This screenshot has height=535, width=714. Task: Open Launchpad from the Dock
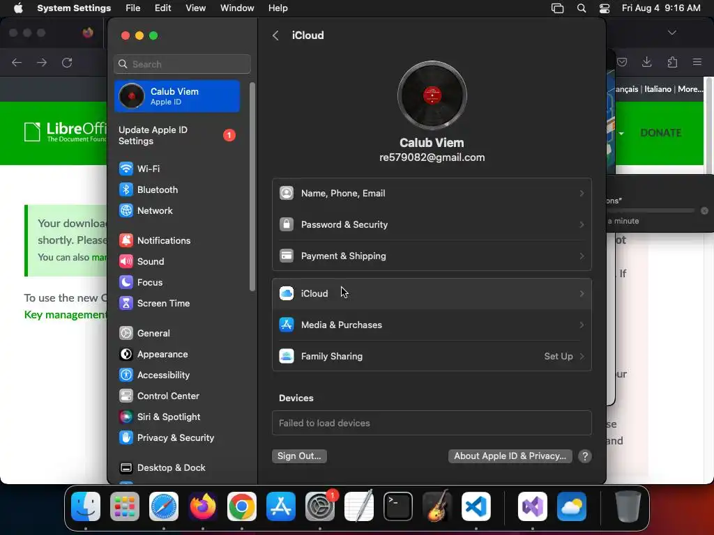125,506
